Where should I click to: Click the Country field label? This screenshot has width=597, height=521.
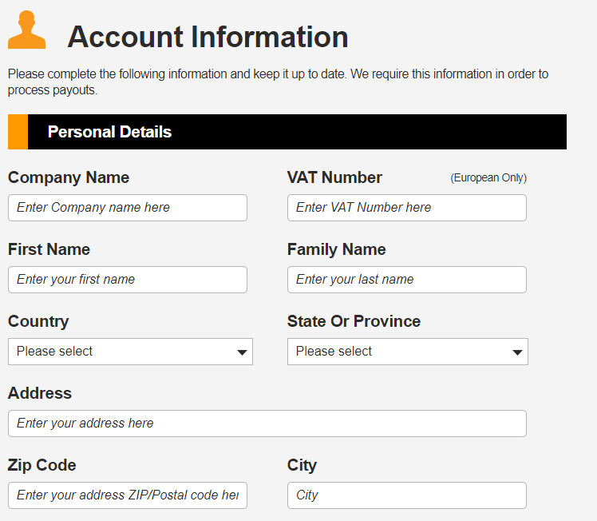pyautogui.click(x=38, y=321)
